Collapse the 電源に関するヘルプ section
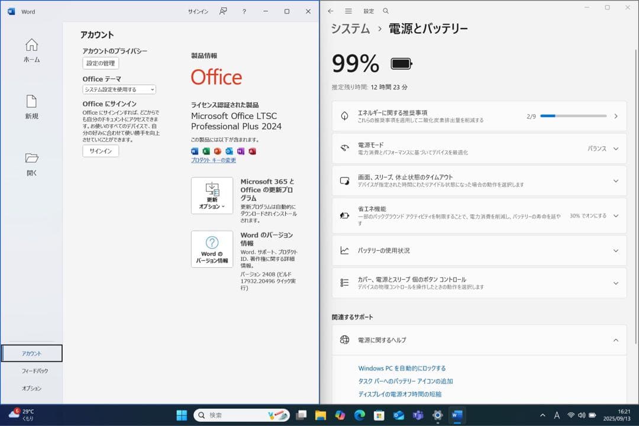This screenshot has width=639, height=426. [x=616, y=340]
